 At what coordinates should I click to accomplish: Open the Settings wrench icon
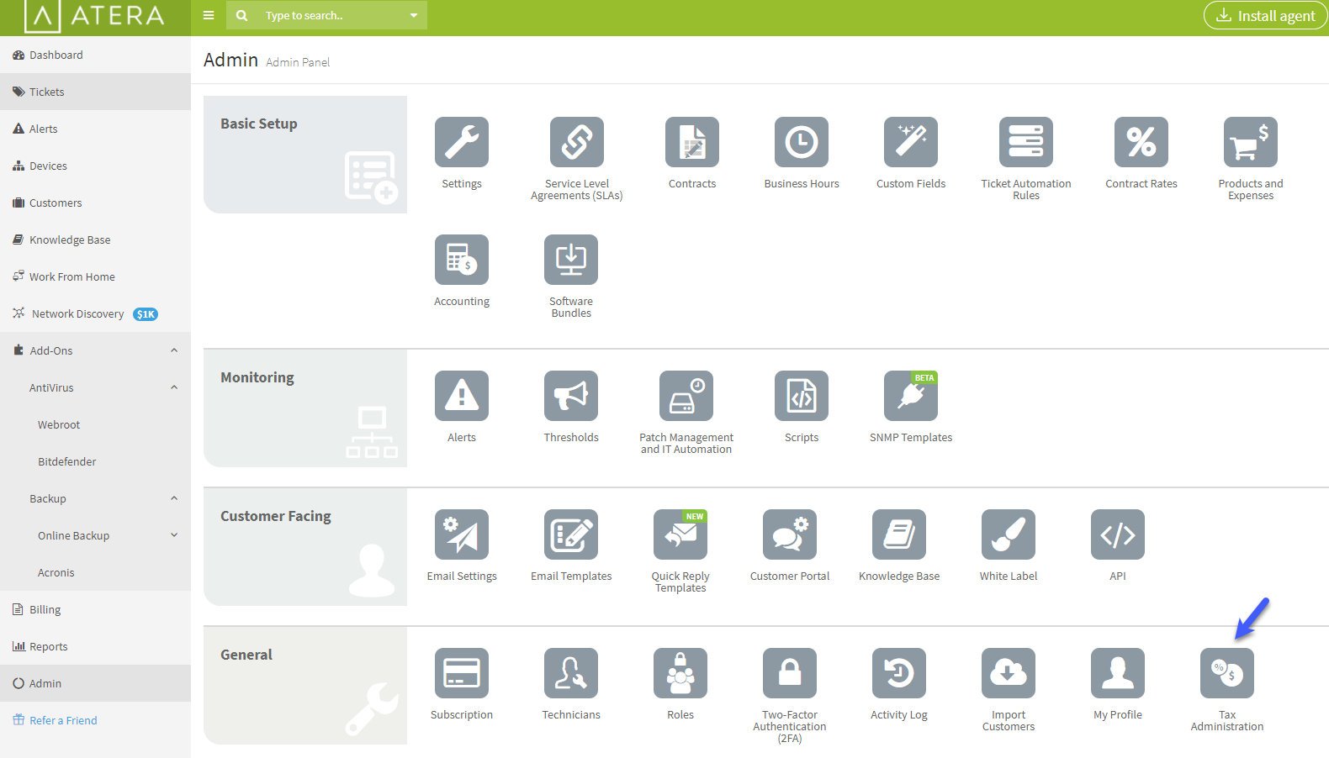[x=462, y=142]
